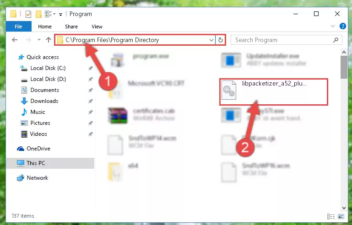Click the libpacketizer DLL gear file icon
The height and width of the screenshot is (225, 352).
229,90
